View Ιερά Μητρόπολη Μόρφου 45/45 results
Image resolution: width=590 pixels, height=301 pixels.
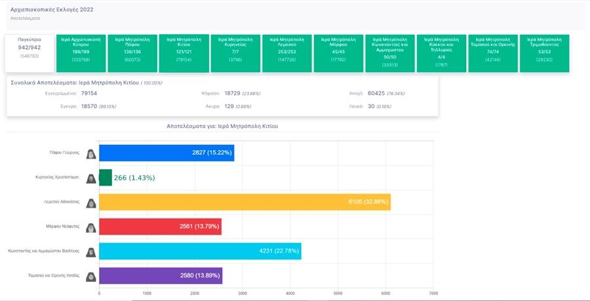tap(338, 53)
